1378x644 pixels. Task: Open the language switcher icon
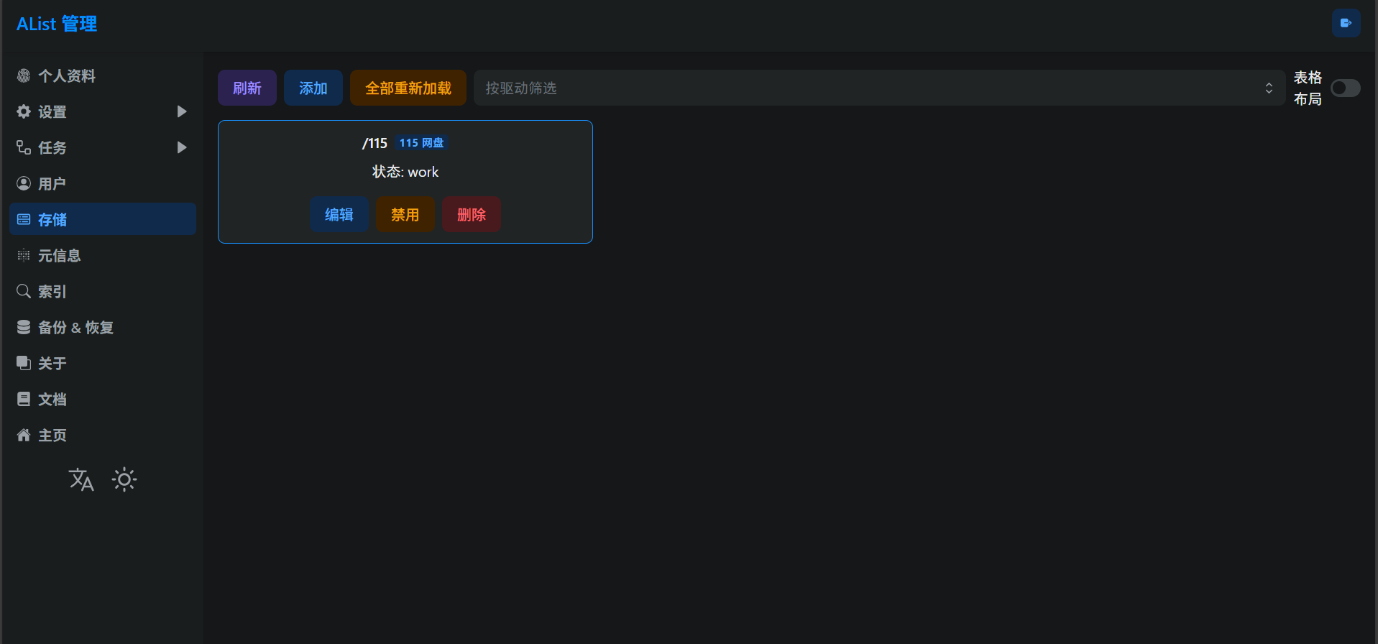coord(81,479)
